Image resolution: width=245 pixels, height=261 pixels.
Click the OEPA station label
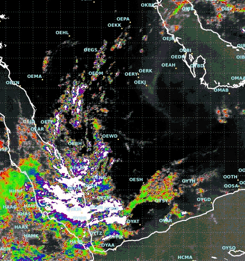[123, 19]
